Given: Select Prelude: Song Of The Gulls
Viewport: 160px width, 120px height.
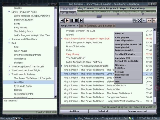Looking at the screenshot, I should coord(81,31).
